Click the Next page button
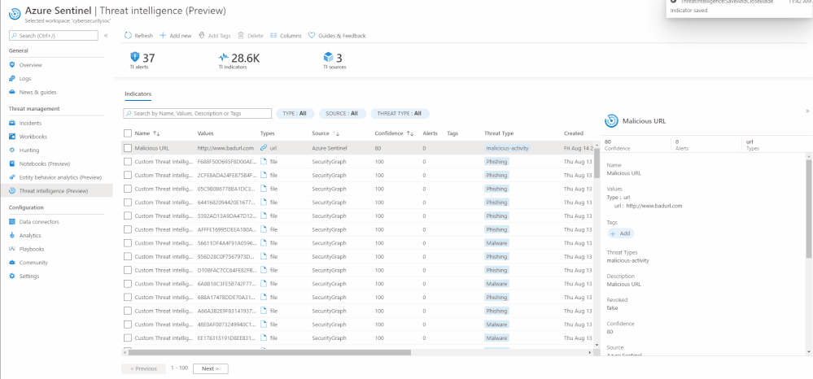 (211, 368)
